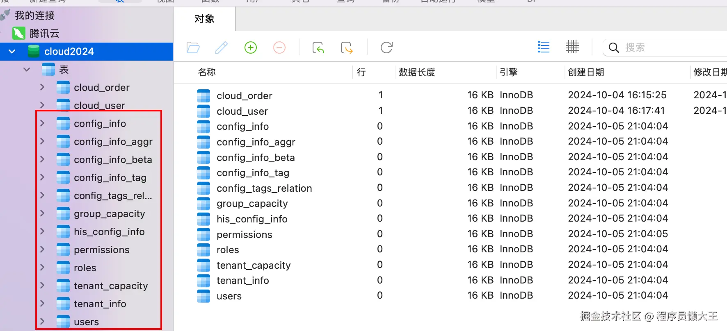Click the Open Table folder icon

point(193,48)
